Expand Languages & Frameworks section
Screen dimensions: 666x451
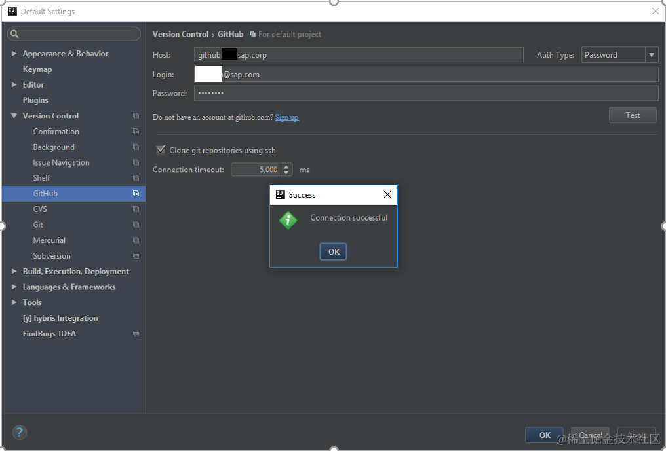pos(14,287)
